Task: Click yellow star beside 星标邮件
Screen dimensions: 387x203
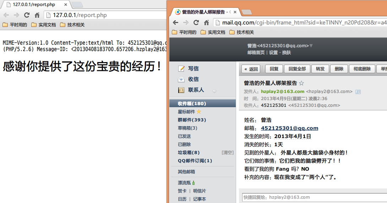Action: [x=199, y=112]
